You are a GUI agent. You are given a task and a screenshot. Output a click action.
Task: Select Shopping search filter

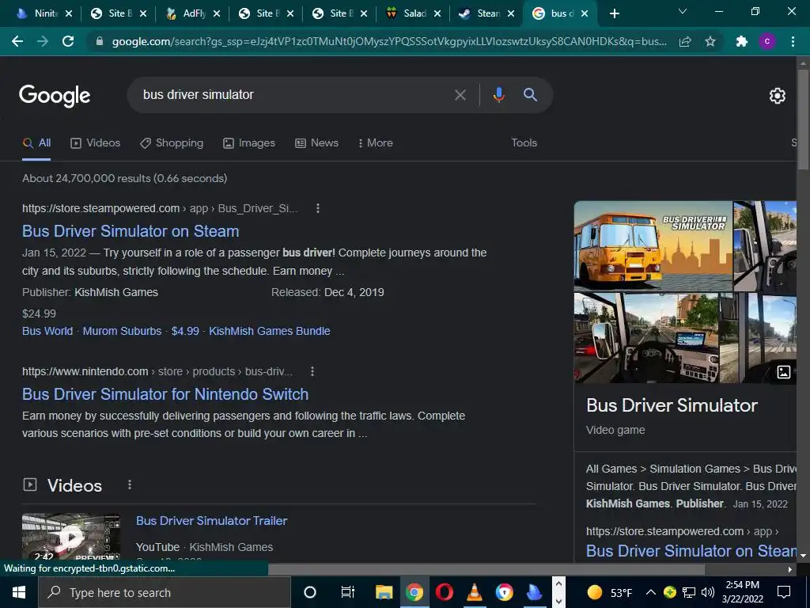[x=172, y=143]
